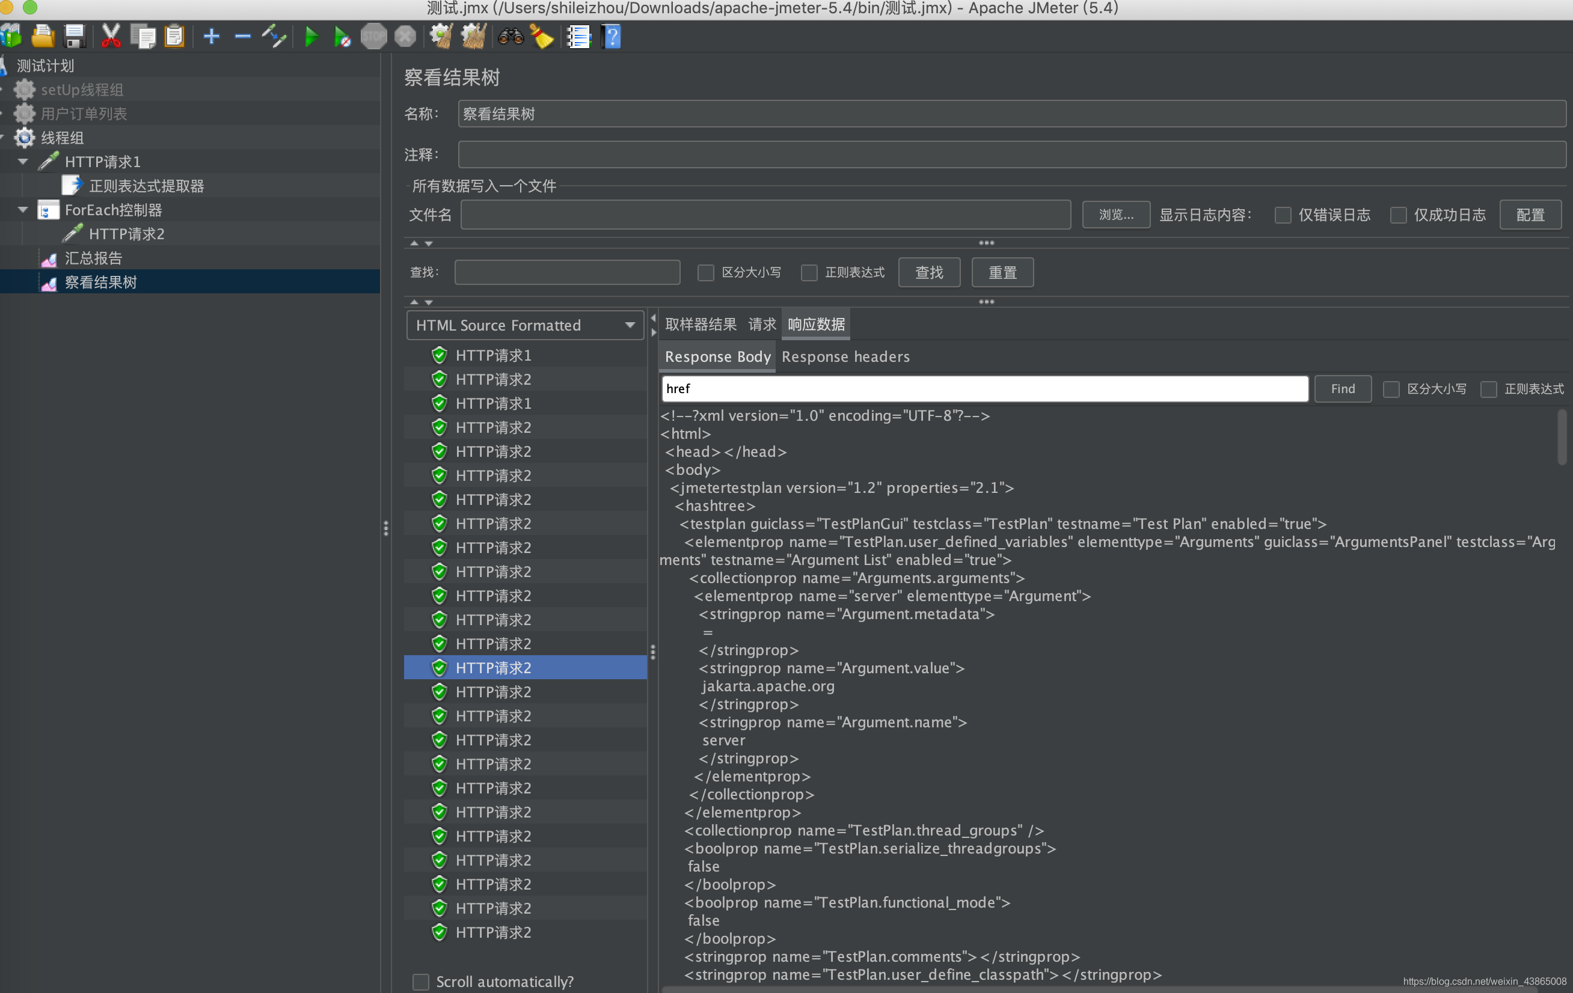
Task: Enable 区分大小写 next to Find button
Action: pos(1391,389)
